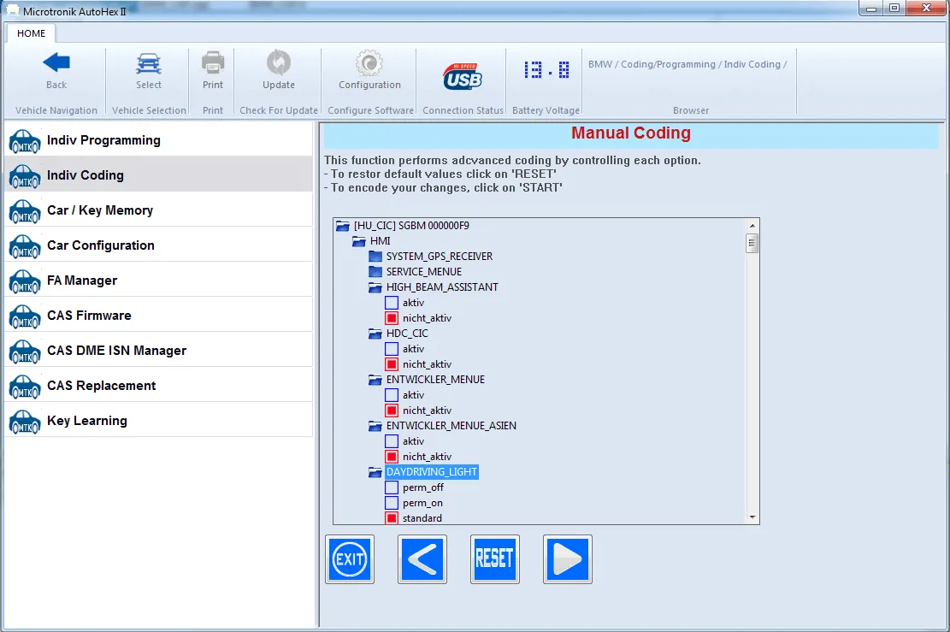This screenshot has width=950, height=632.
Task: Collapse the HDC_CIC folder
Action: click(x=375, y=334)
